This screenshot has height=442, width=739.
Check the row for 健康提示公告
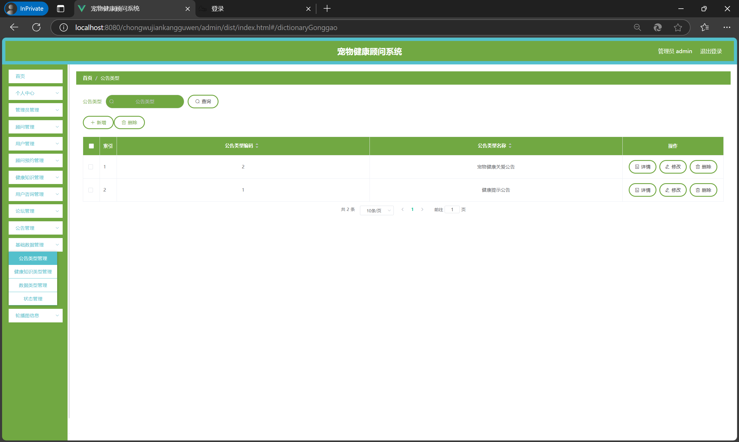tap(91, 190)
